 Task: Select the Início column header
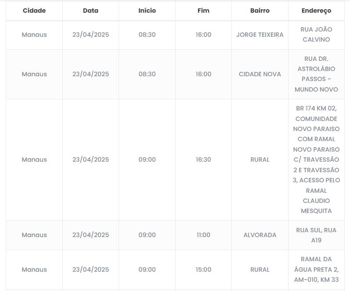[147, 11]
